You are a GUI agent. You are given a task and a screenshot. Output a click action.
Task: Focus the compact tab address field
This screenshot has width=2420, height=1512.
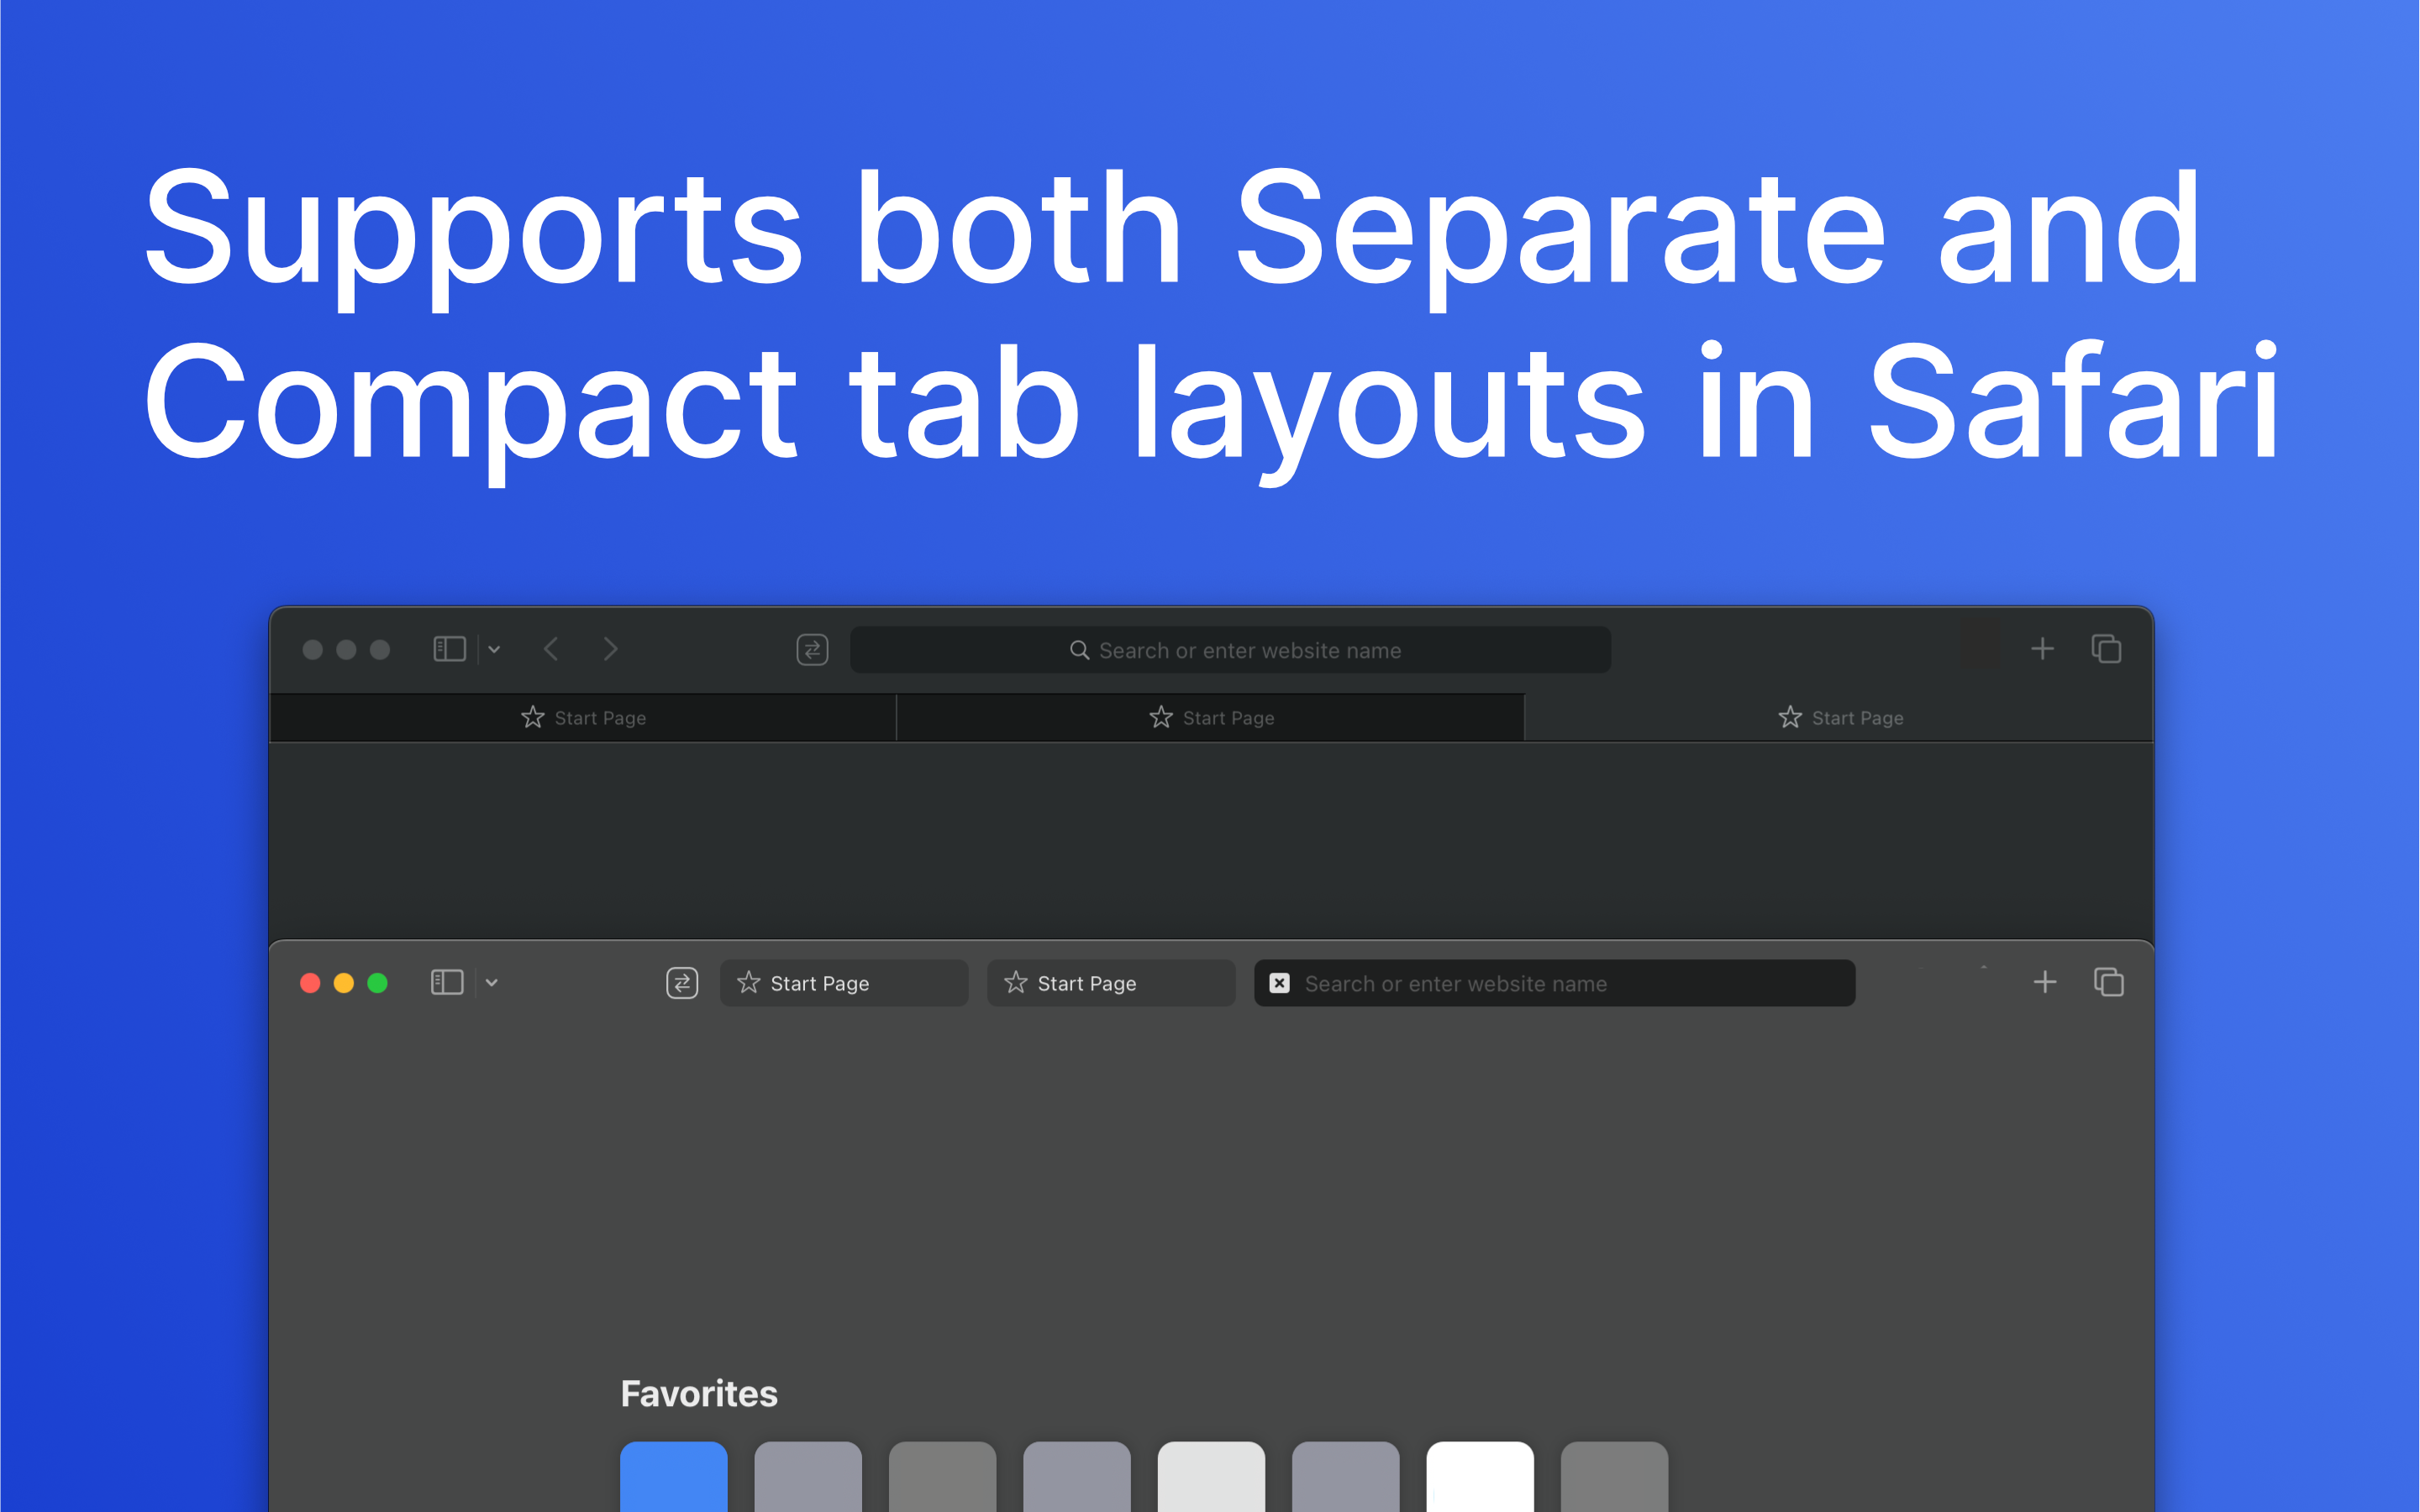pyautogui.click(x=1555, y=983)
